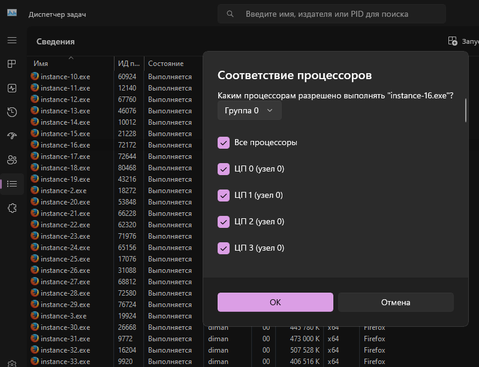
Task: Open Task Manager settings gear icon
Action: click(x=12, y=363)
